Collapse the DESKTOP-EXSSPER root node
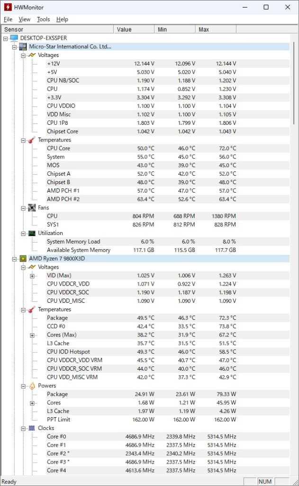 pyautogui.click(x=5, y=39)
